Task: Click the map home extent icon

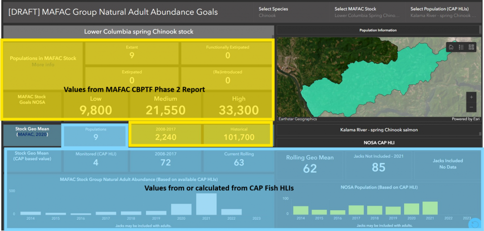Action: point(451,47)
